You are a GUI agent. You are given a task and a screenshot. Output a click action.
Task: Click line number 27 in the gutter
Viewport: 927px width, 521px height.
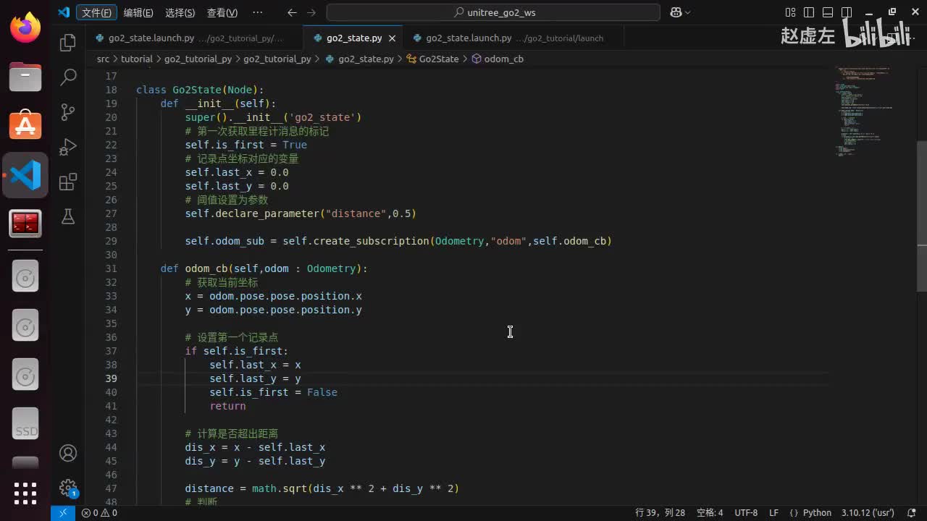(111, 213)
